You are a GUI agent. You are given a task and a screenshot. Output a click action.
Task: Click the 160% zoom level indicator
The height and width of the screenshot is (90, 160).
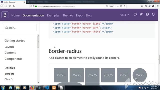111,6
